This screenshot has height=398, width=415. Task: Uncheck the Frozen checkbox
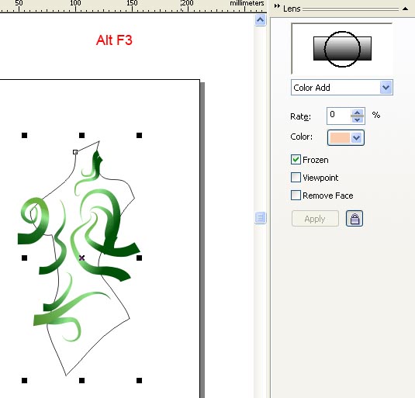(296, 160)
